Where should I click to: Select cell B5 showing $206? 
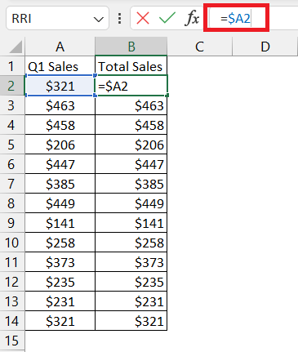[x=131, y=145]
